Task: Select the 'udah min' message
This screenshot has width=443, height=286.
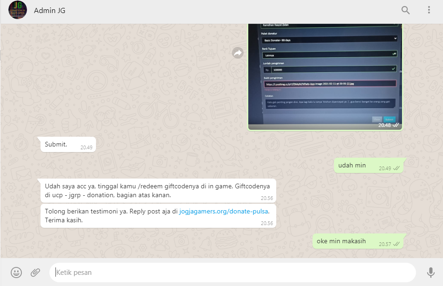Action: tap(369, 165)
